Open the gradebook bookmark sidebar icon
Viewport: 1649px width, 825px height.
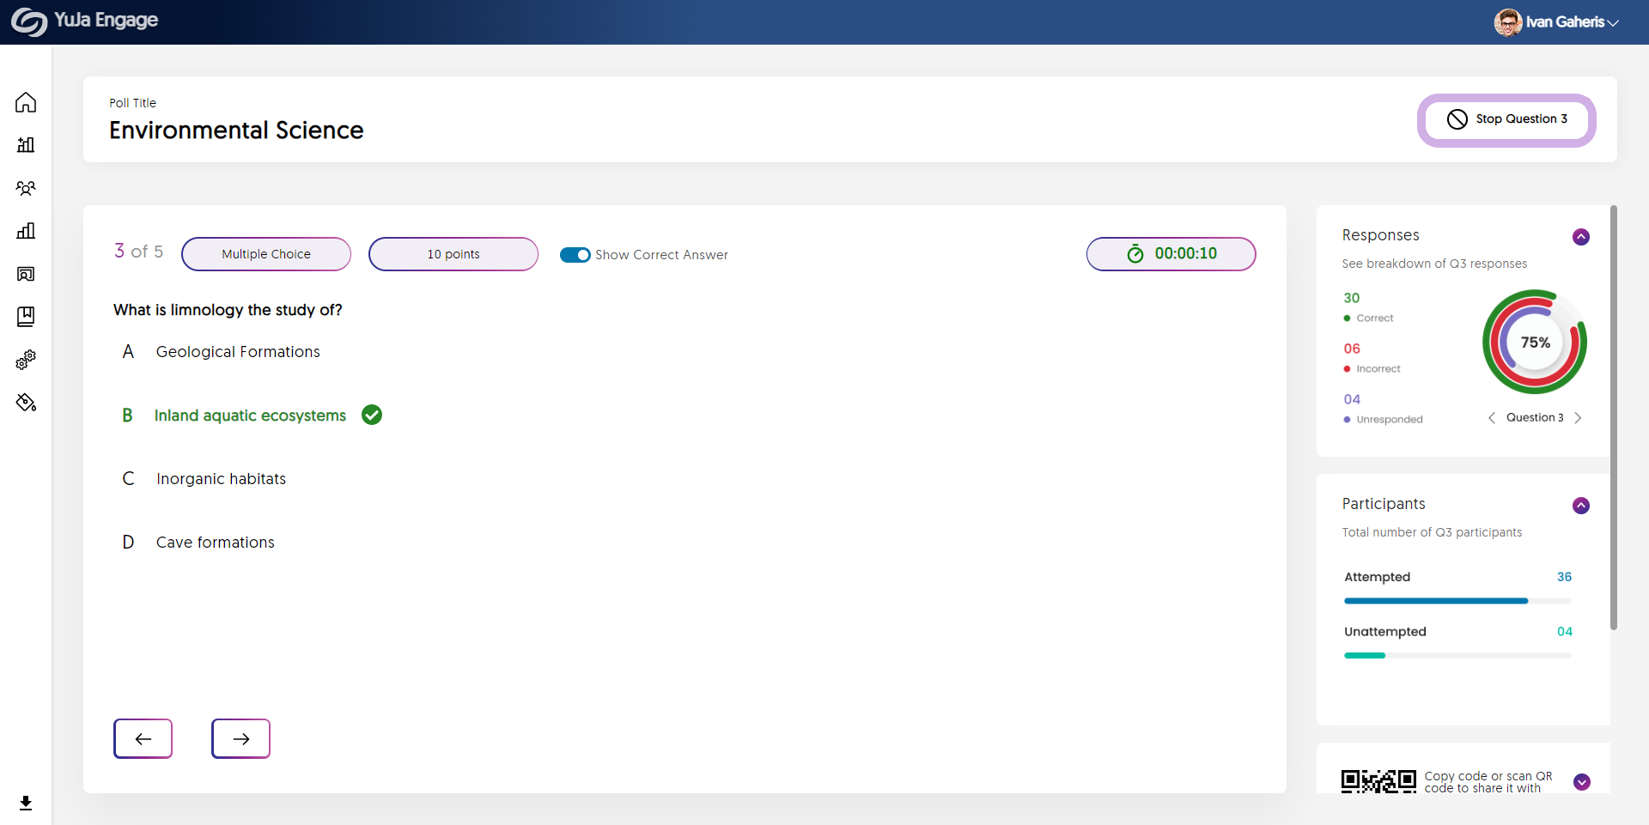tap(26, 317)
